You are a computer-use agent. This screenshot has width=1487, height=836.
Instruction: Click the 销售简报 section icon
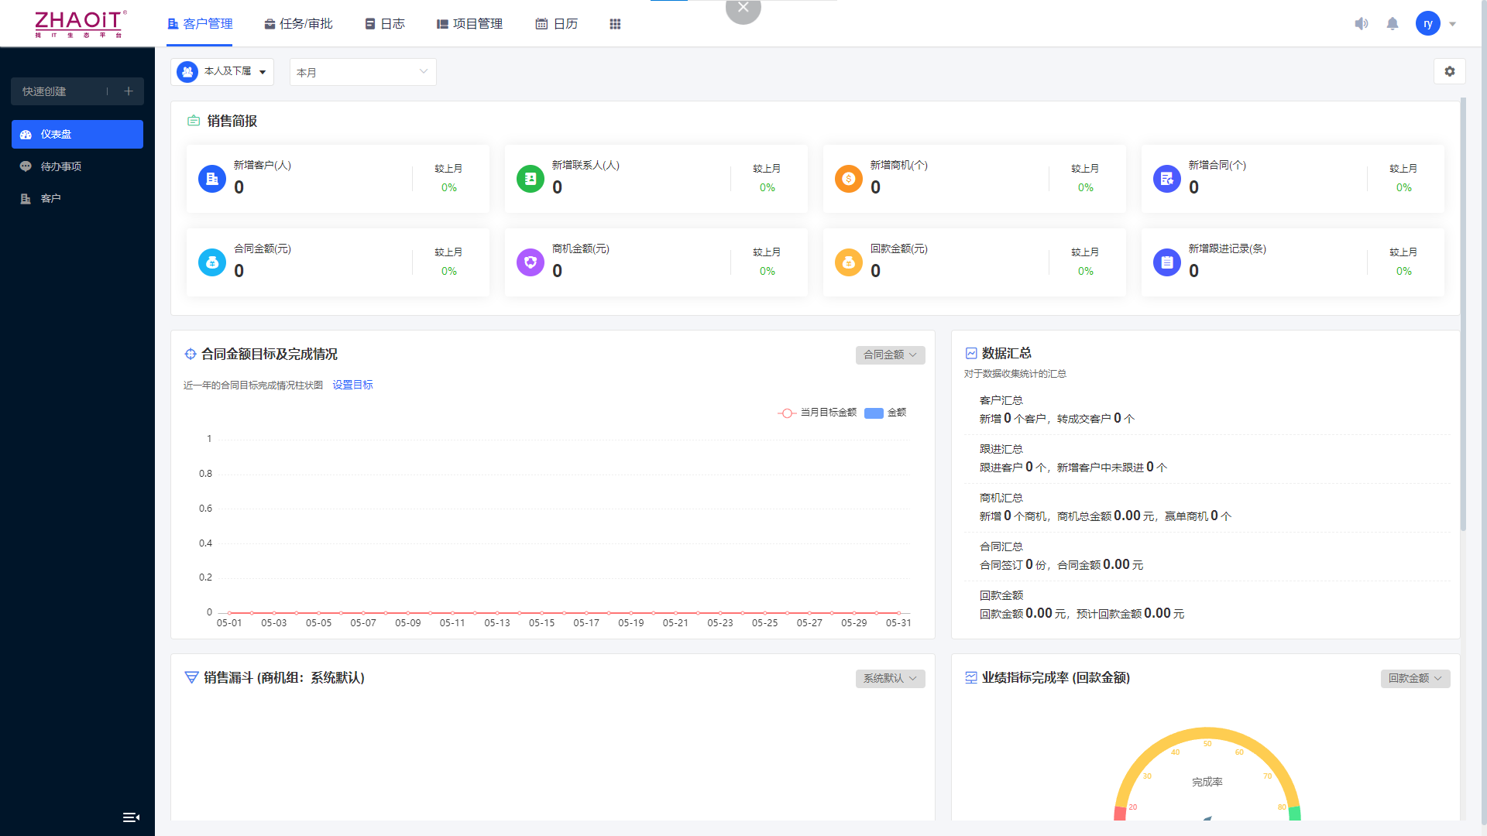pos(194,121)
